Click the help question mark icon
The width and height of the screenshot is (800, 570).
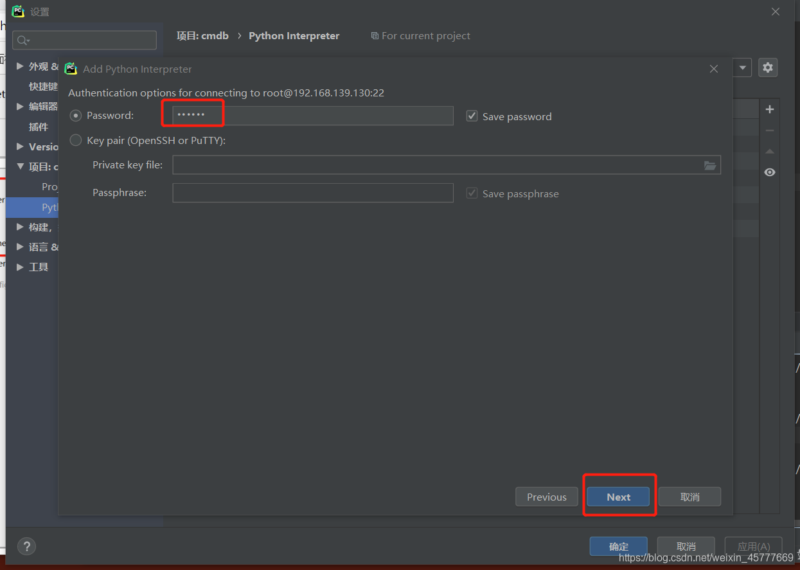click(x=26, y=546)
